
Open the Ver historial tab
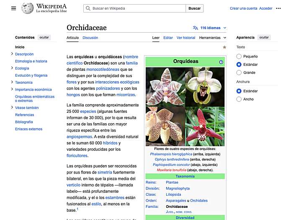tap(186, 38)
